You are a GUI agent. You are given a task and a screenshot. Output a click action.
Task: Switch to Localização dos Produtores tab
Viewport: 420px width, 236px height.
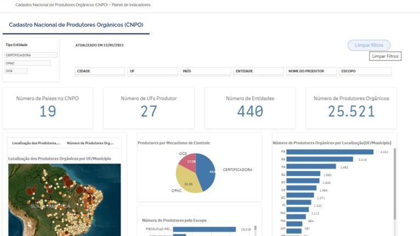pos(36,143)
